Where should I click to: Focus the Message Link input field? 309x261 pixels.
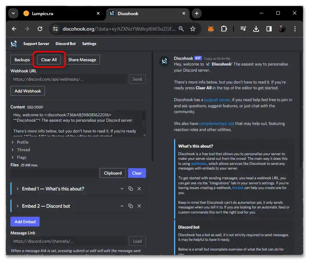(x=68, y=241)
